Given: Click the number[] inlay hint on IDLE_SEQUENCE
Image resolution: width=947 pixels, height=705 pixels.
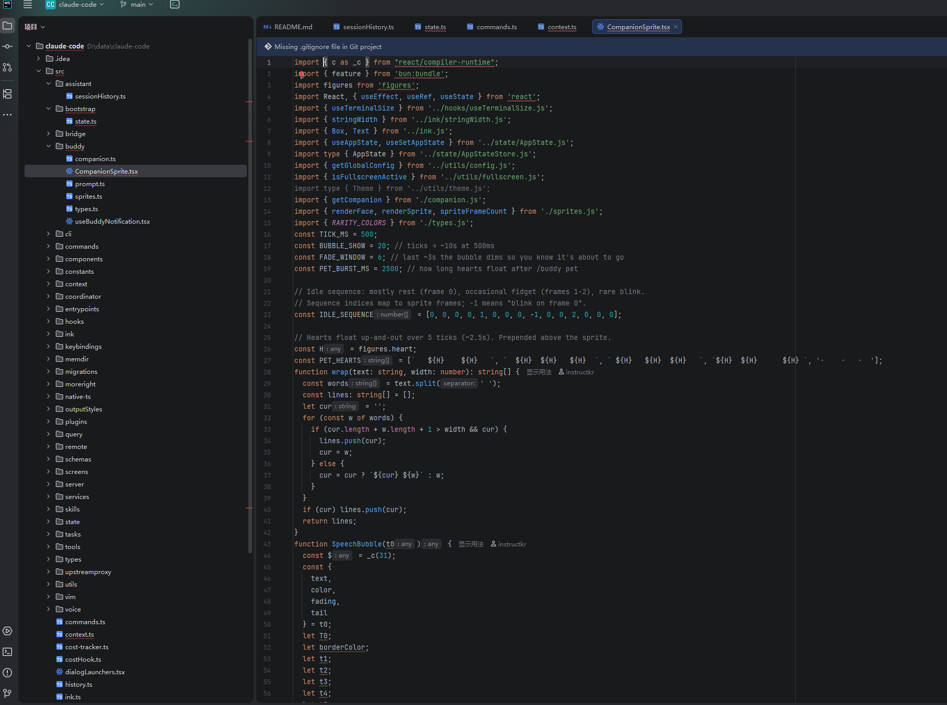Looking at the screenshot, I should 393,314.
